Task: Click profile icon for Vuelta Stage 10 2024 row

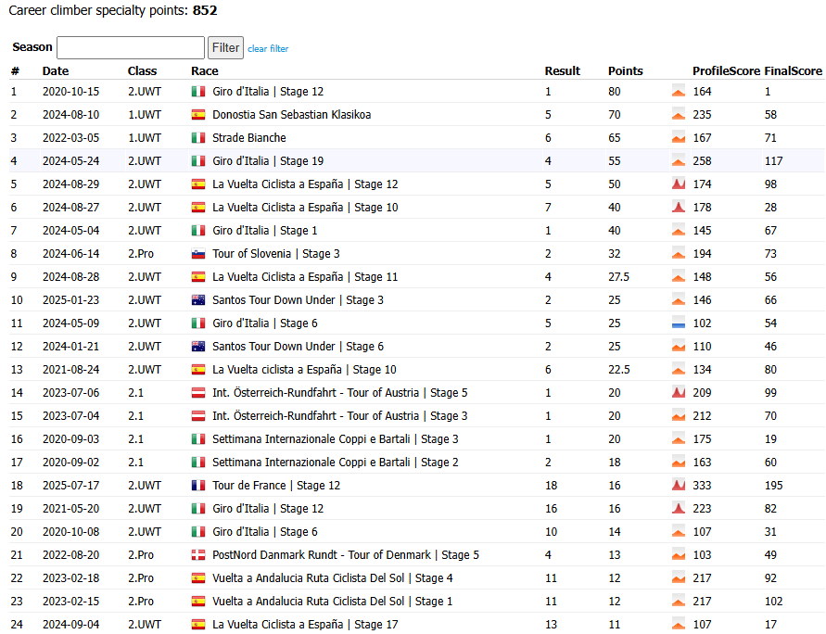Action: click(x=679, y=207)
